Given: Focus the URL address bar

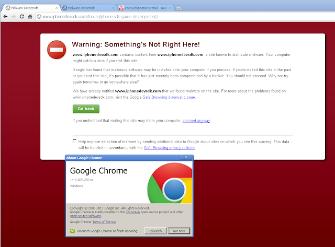Looking at the screenshot, I should (x=185, y=16).
